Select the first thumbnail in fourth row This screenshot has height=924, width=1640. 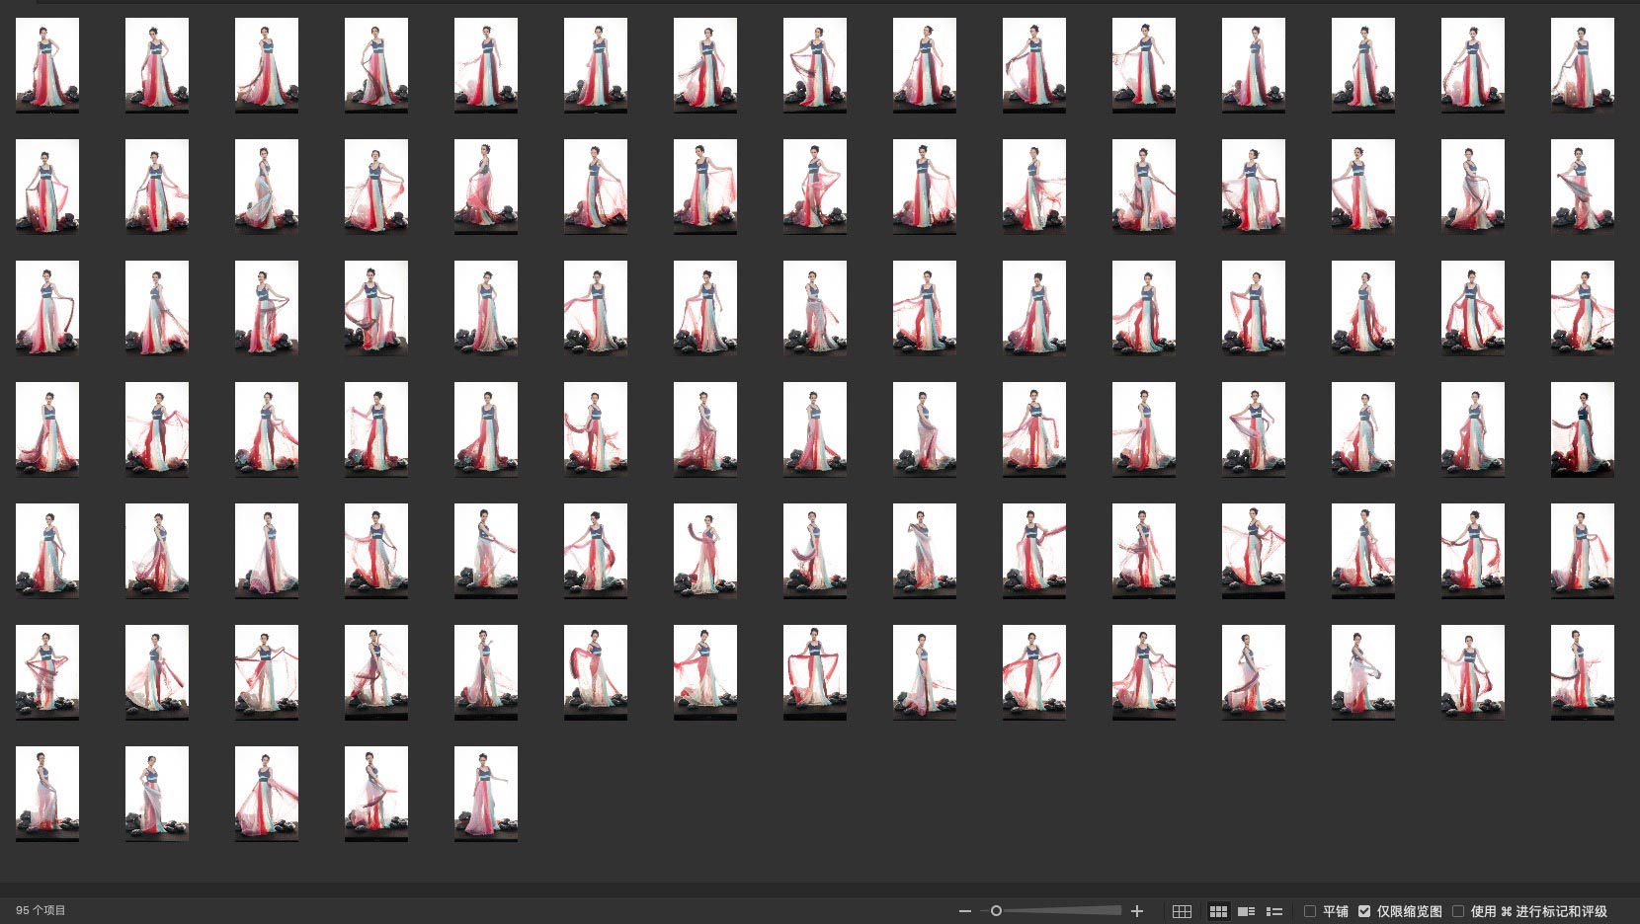(47, 429)
